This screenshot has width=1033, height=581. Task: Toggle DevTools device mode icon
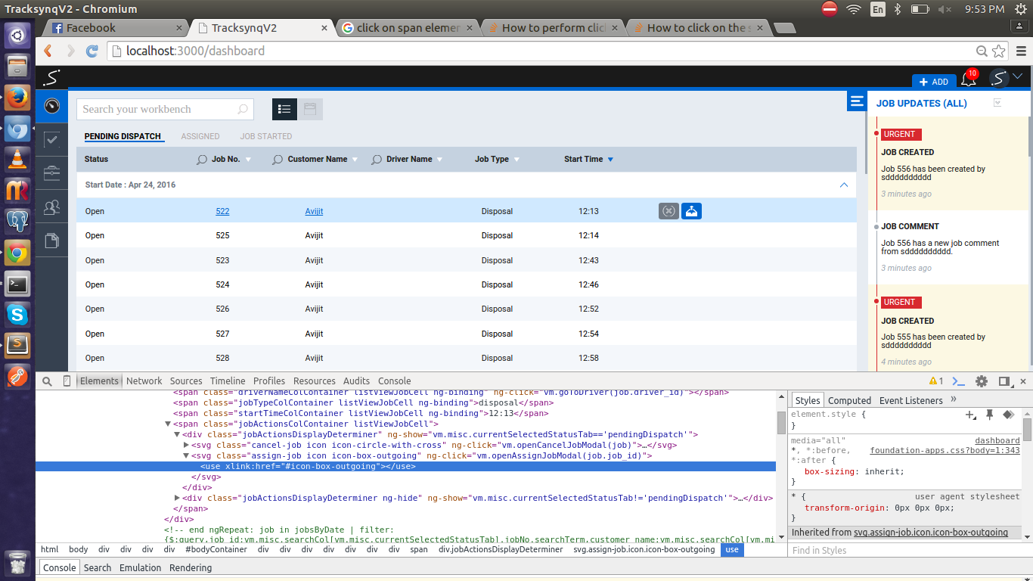pos(67,381)
